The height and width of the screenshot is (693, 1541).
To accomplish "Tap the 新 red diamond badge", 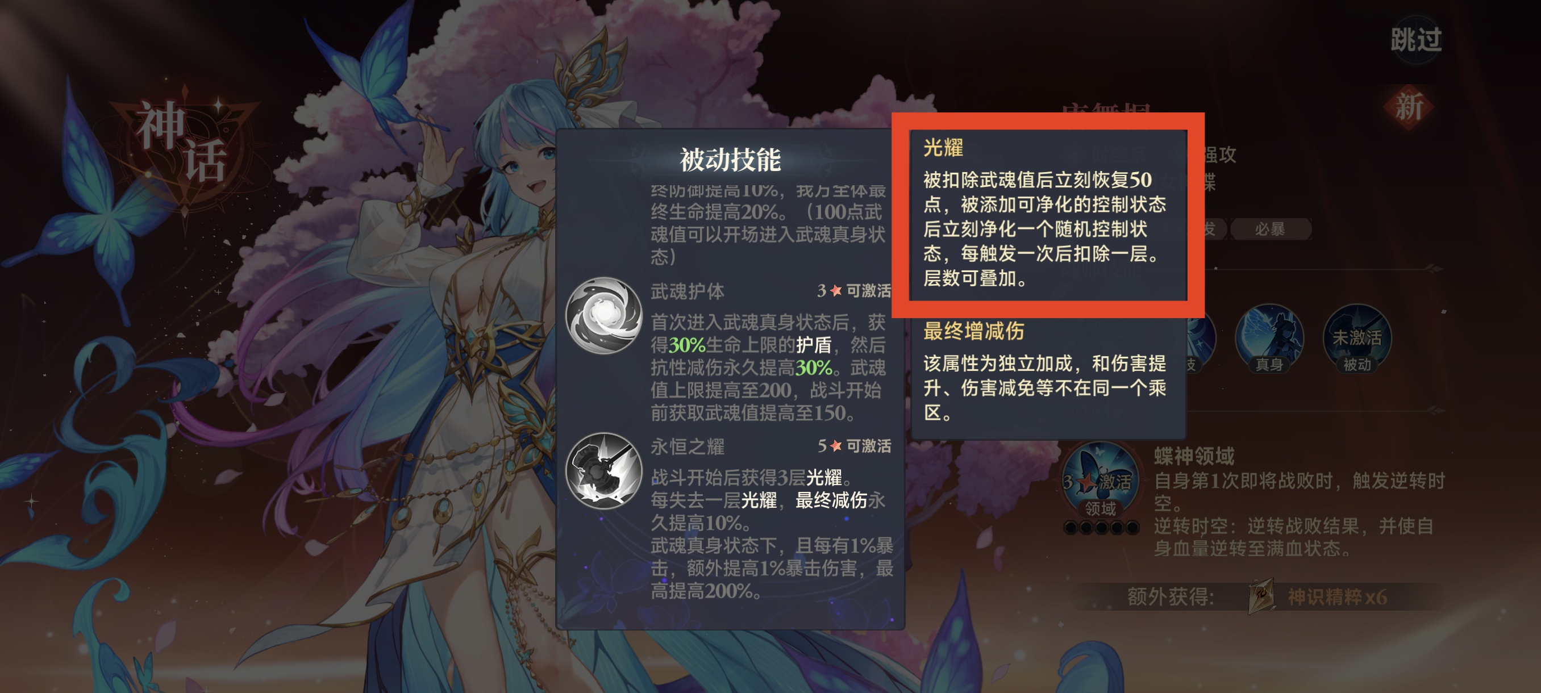I will [1409, 107].
